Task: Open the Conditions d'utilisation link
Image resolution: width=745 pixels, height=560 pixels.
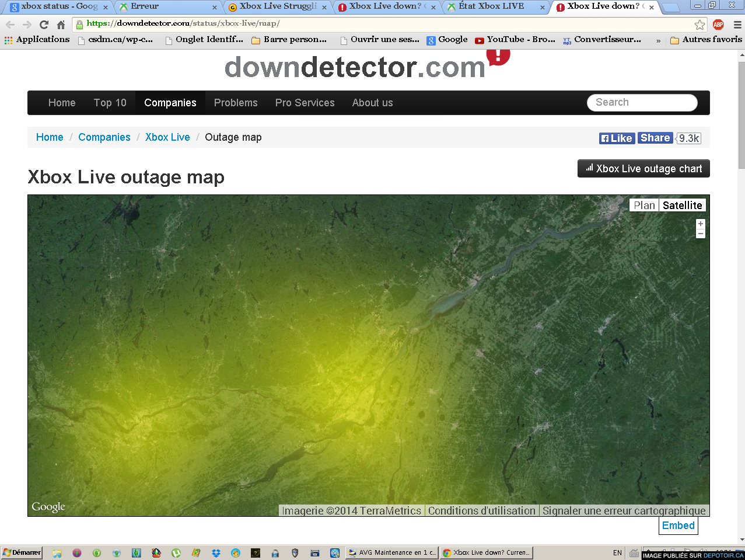Action: click(482, 510)
